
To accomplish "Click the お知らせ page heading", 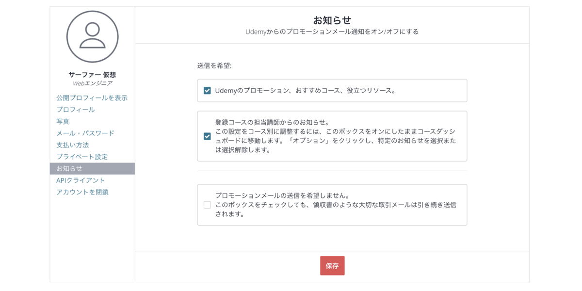I will tap(332, 20).
